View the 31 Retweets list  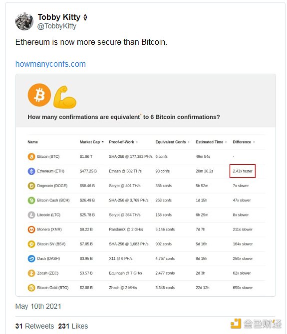pyautogui.click(x=34, y=326)
